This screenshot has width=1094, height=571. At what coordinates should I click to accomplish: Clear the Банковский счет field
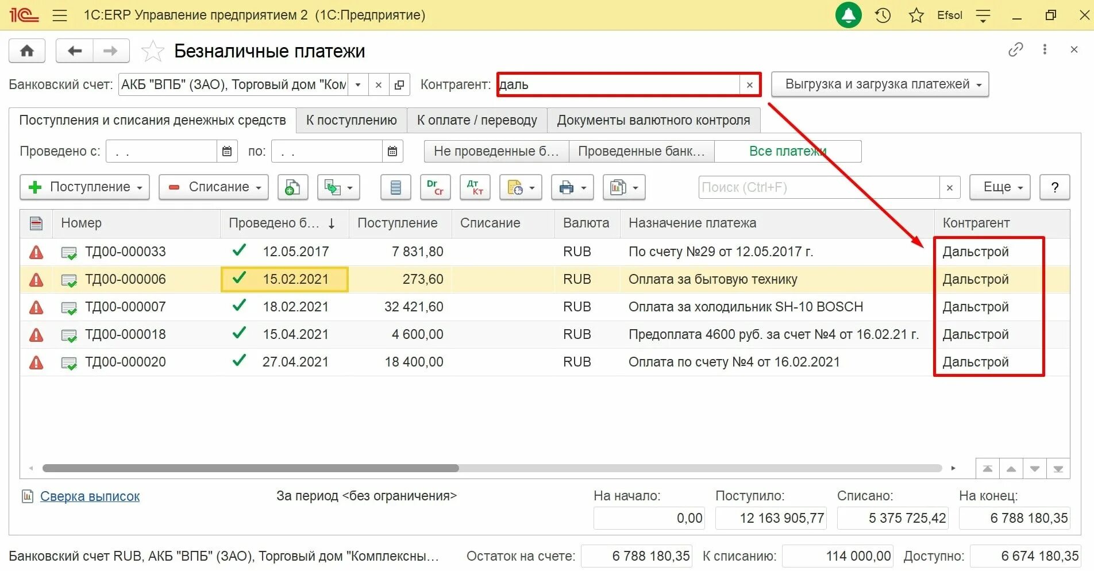click(x=378, y=85)
